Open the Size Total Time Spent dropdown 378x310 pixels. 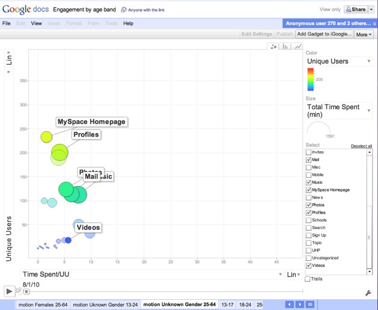point(338,110)
